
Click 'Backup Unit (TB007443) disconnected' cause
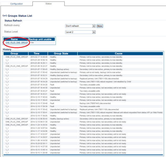coord(95,103)
